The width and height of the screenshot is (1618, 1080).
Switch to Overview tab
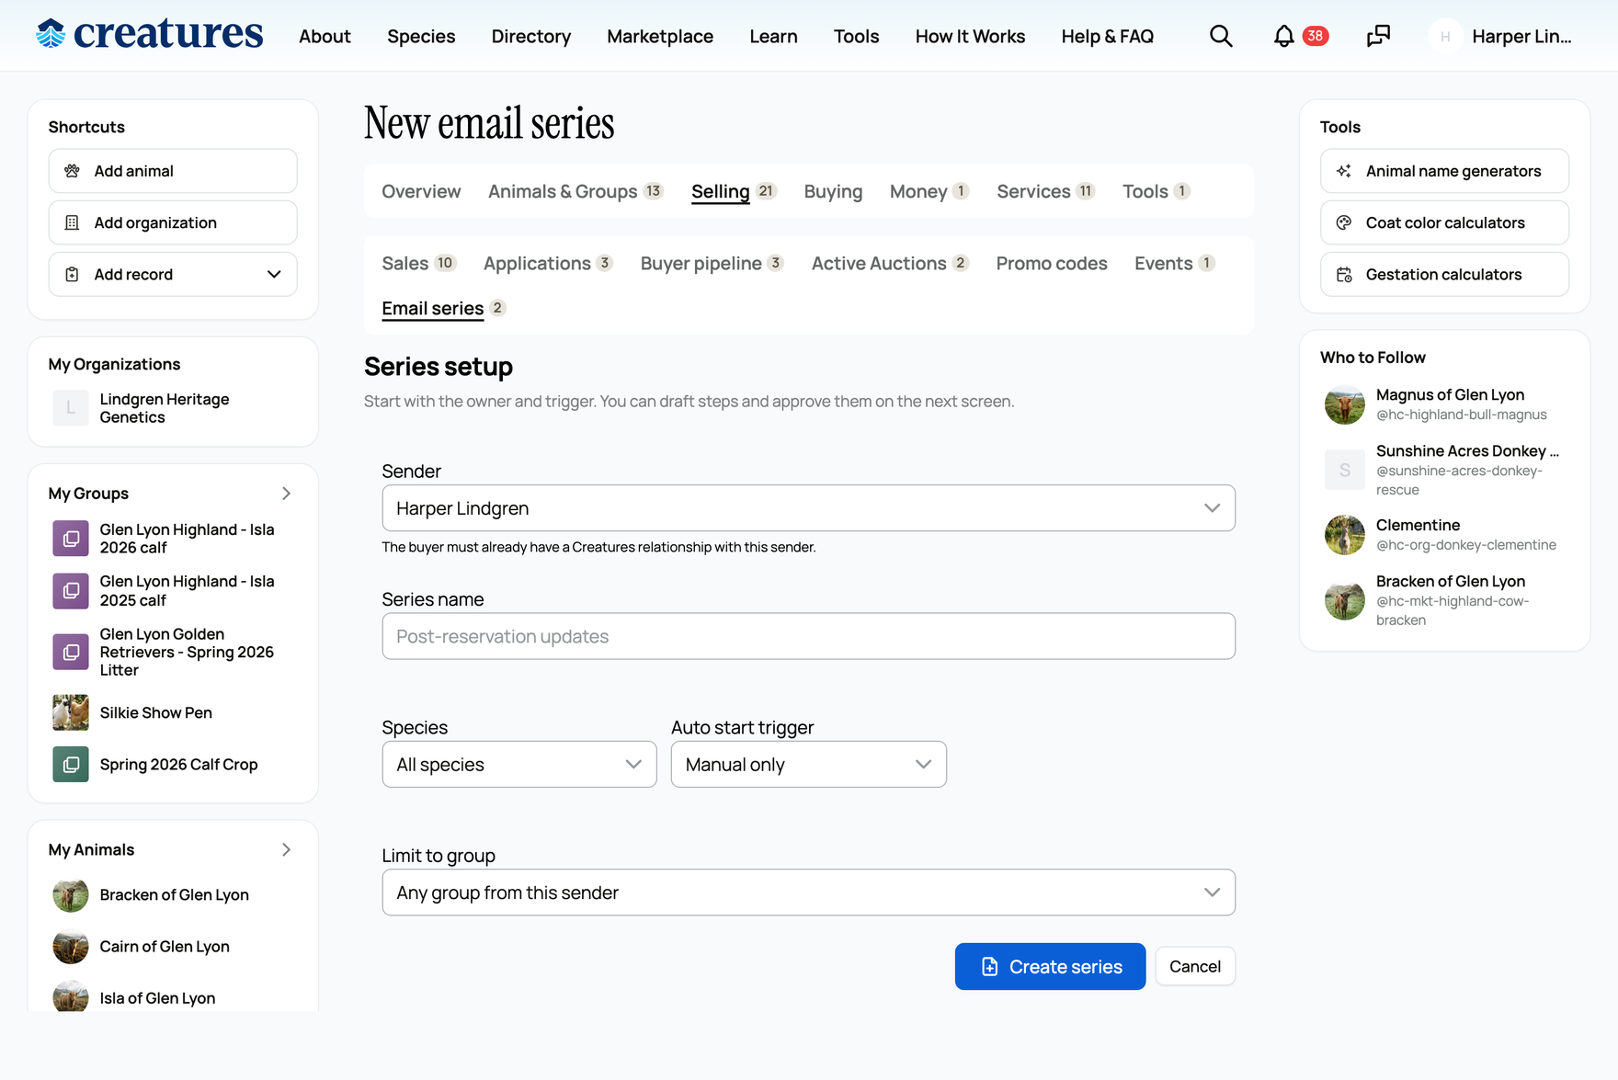point(421,191)
